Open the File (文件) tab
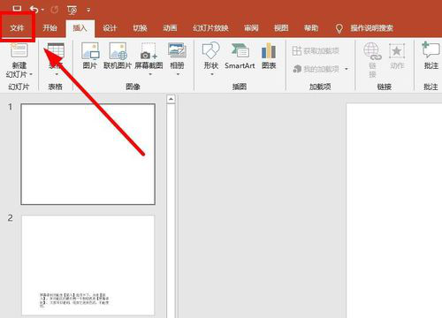442x318 pixels. coord(17,28)
